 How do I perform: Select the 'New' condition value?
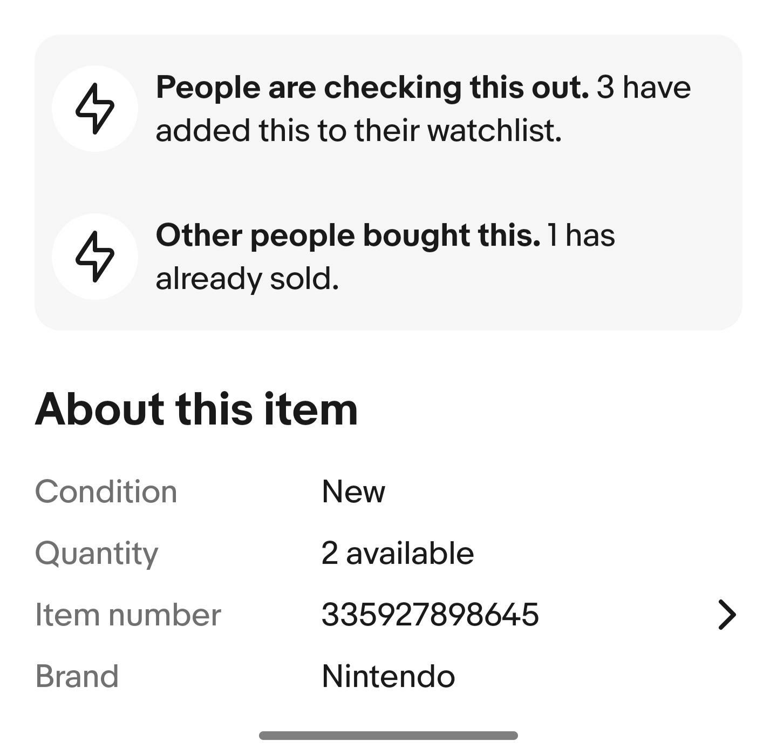tap(353, 491)
